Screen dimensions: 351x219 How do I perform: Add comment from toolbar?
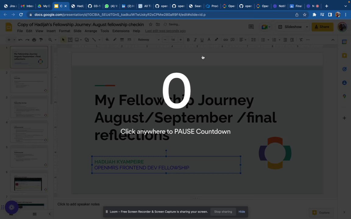(x=232, y=40)
